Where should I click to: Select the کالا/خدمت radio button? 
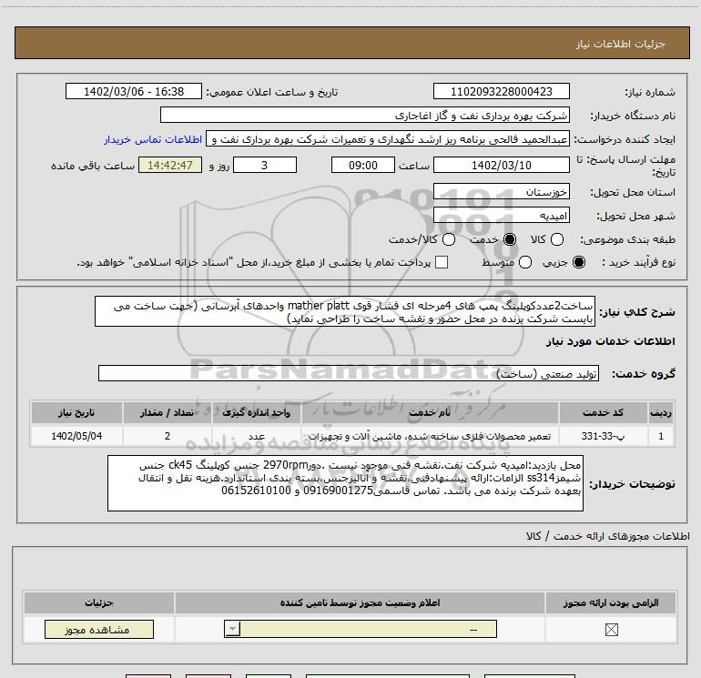pos(449,239)
